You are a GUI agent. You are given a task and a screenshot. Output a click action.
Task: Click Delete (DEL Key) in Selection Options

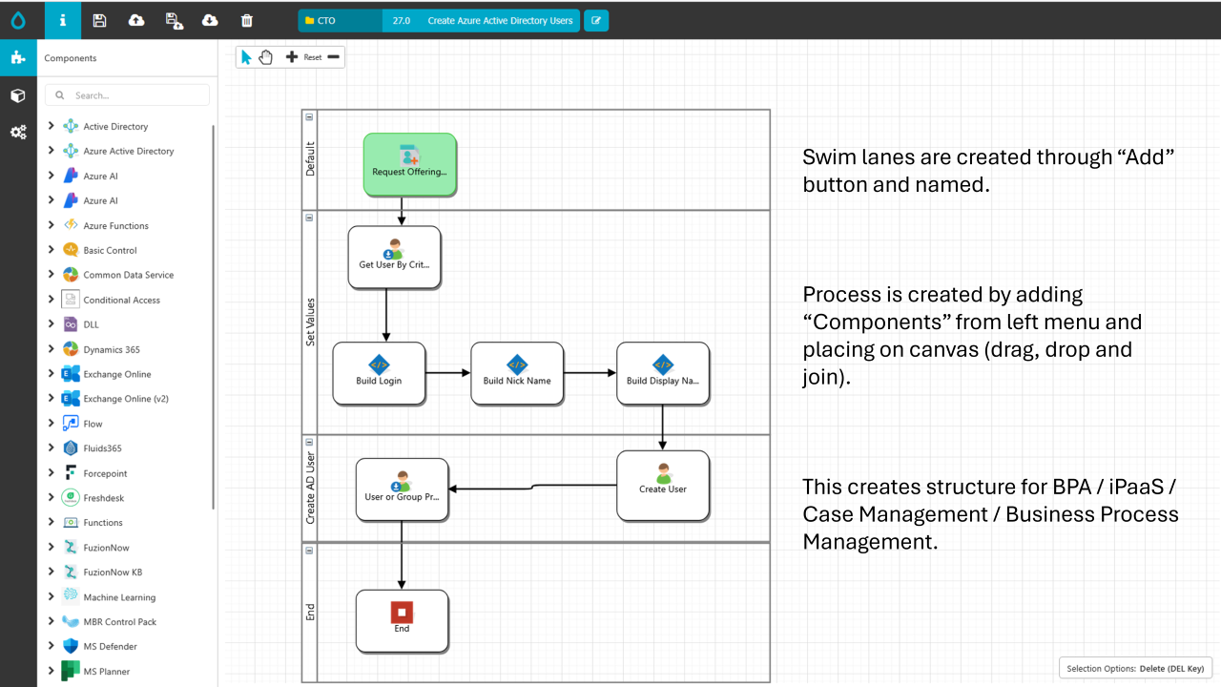pyautogui.click(x=1172, y=668)
